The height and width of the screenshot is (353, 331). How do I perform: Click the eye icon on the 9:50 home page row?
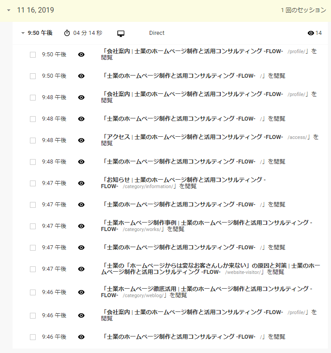click(81, 76)
